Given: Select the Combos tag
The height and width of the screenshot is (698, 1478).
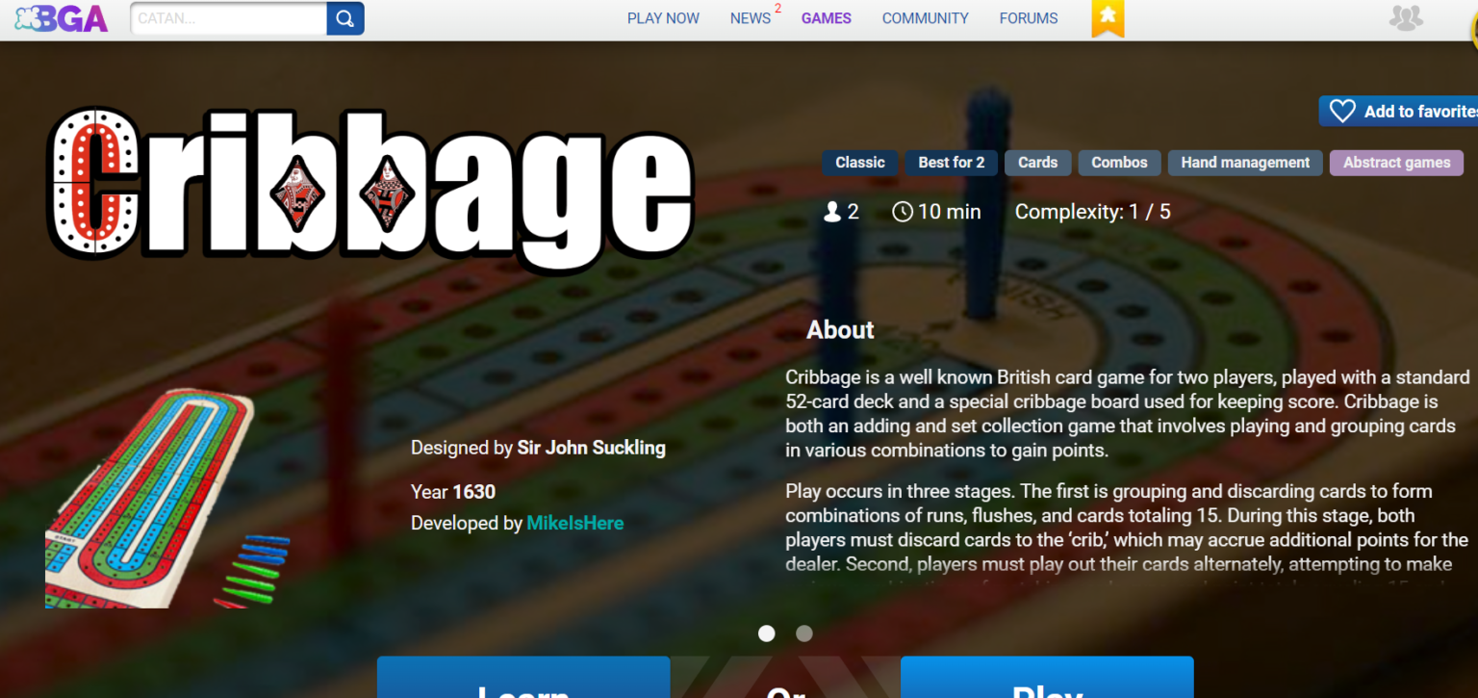Looking at the screenshot, I should pyautogui.click(x=1119, y=163).
